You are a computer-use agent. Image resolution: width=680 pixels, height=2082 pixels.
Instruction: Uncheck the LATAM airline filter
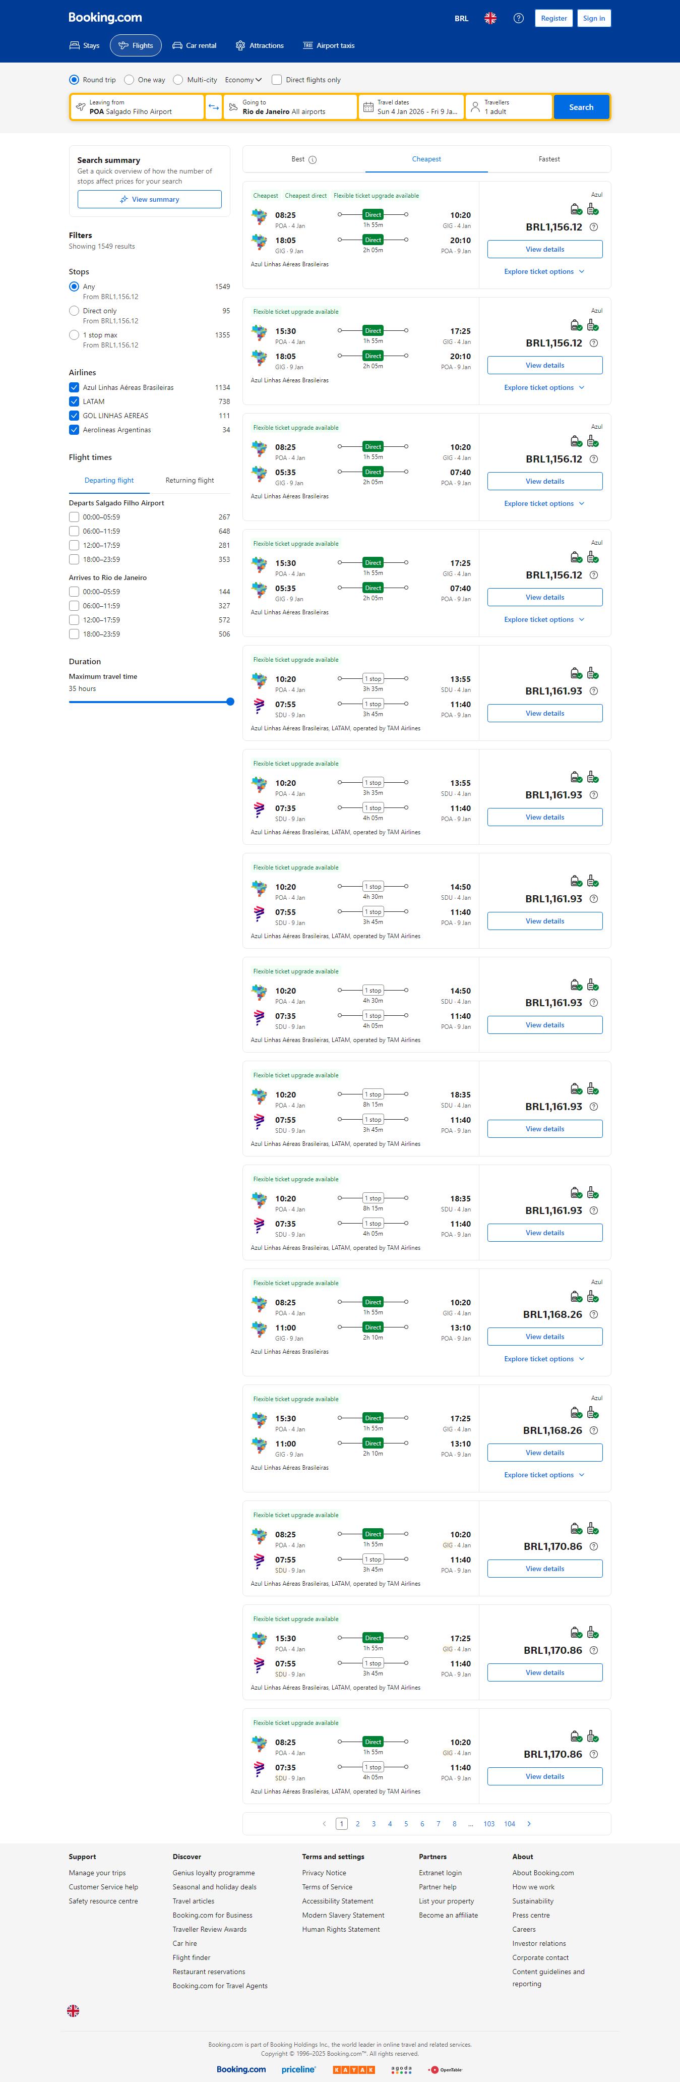74,401
